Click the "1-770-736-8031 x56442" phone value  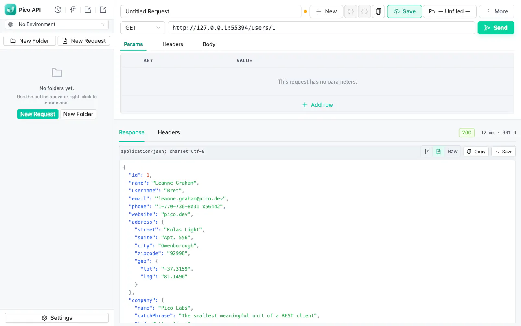pyautogui.click(x=189, y=207)
